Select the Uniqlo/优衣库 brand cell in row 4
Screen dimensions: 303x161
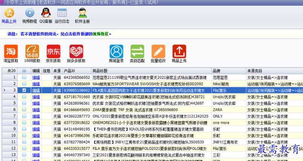tap(229, 97)
